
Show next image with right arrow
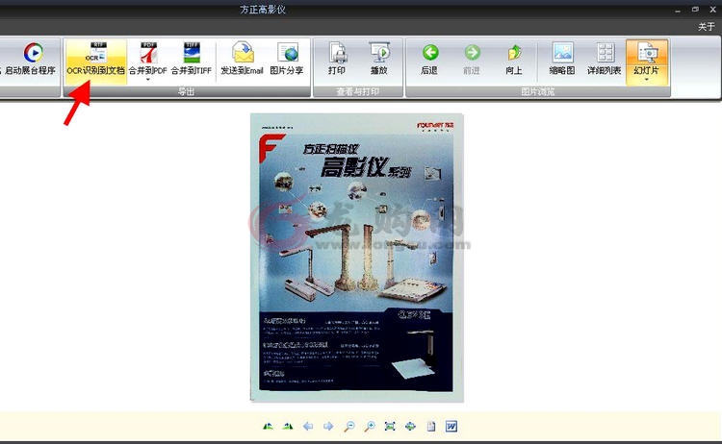(328, 427)
